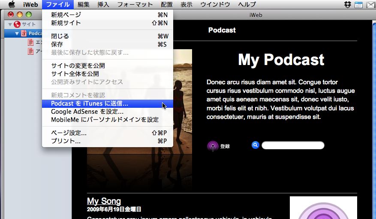Close the open ファイル menu
This screenshot has height=219, width=376.
(x=58, y=5)
